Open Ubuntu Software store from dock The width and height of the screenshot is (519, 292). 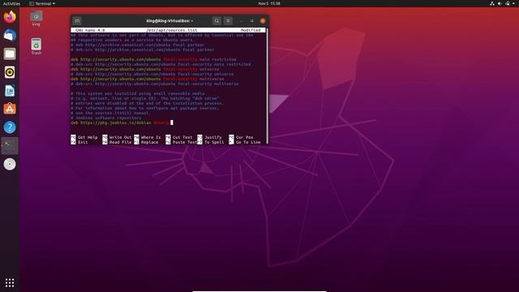click(x=10, y=109)
